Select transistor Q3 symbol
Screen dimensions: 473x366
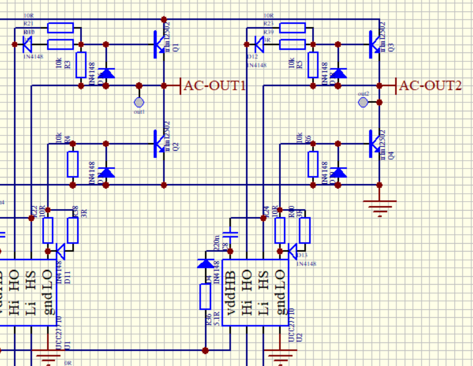point(375,44)
